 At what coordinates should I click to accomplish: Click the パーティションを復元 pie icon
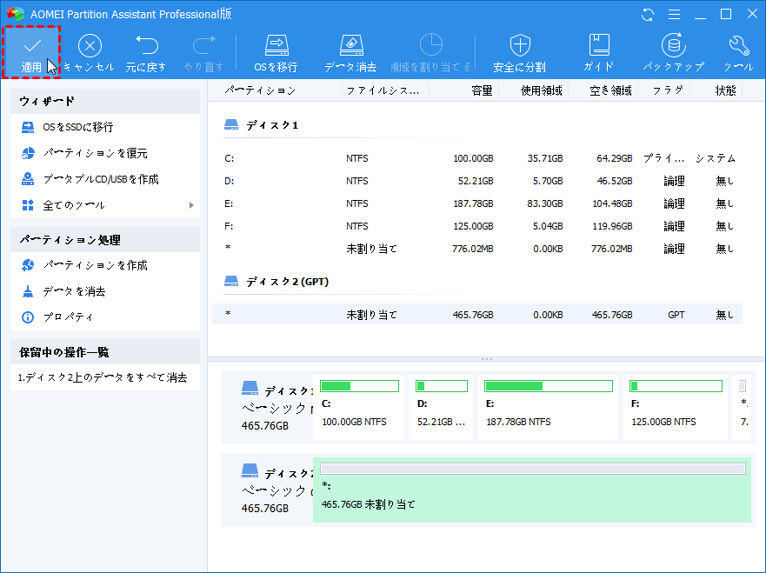click(28, 153)
